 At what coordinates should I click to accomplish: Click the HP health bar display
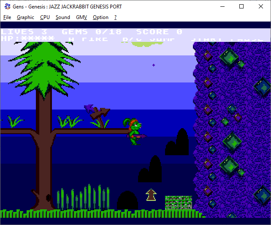click(x=28, y=38)
